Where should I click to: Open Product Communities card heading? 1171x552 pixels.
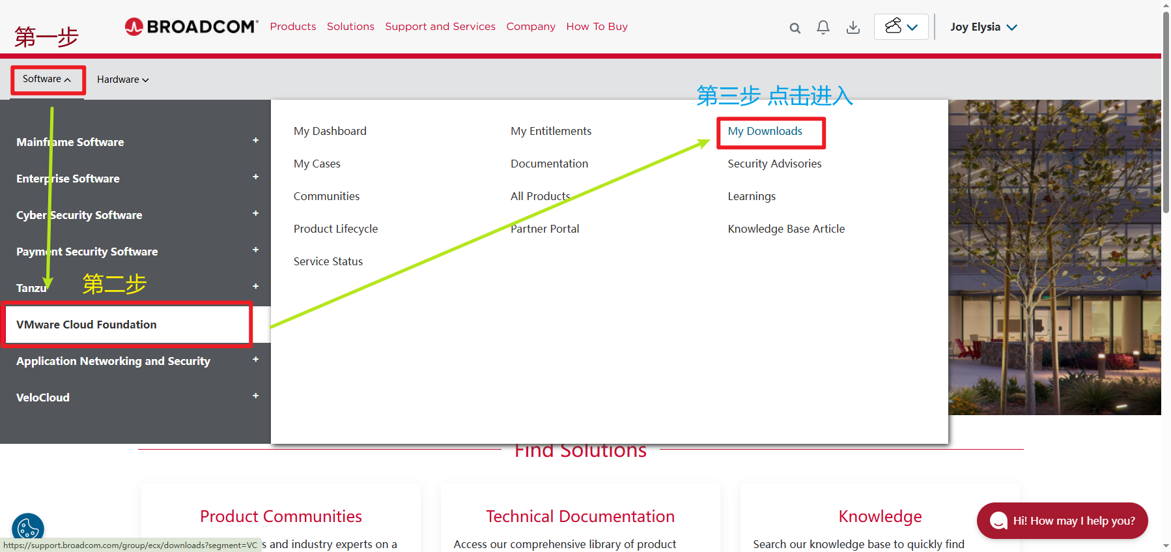(x=281, y=516)
